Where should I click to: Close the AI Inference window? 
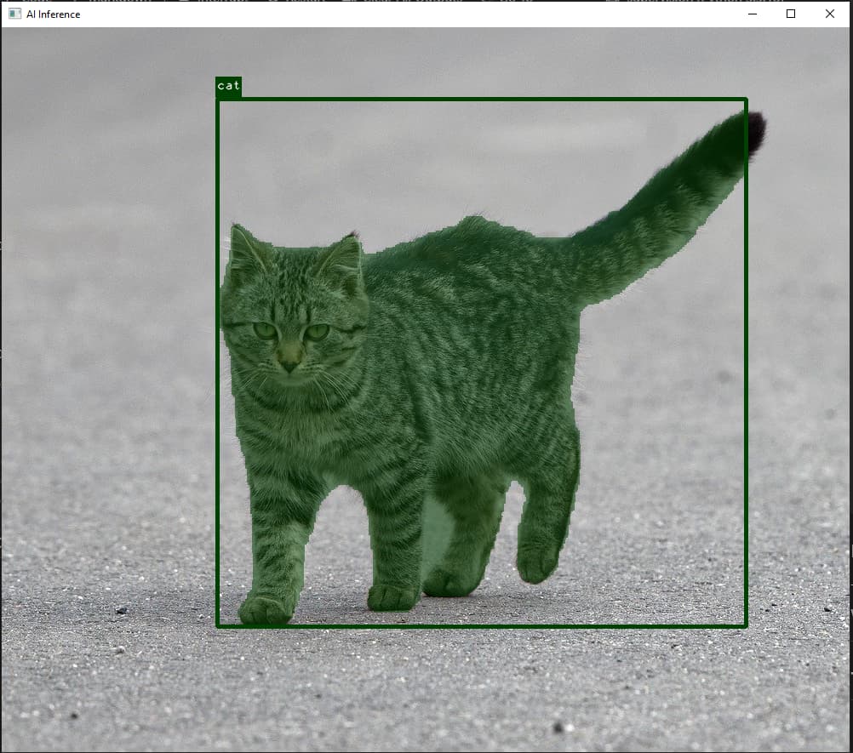click(x=830, y=14)
